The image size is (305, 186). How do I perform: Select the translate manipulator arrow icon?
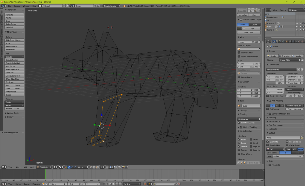click(69, 167)
